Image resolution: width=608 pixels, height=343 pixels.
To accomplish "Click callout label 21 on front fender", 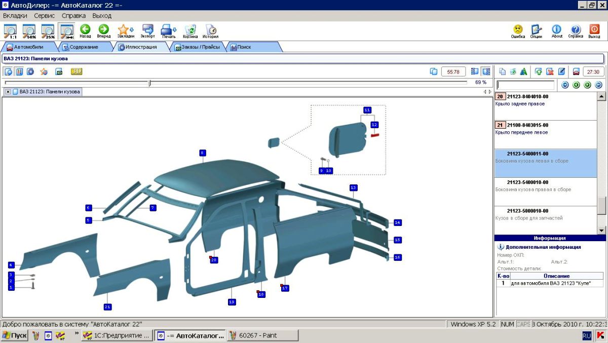I will [x=107, y=307].
